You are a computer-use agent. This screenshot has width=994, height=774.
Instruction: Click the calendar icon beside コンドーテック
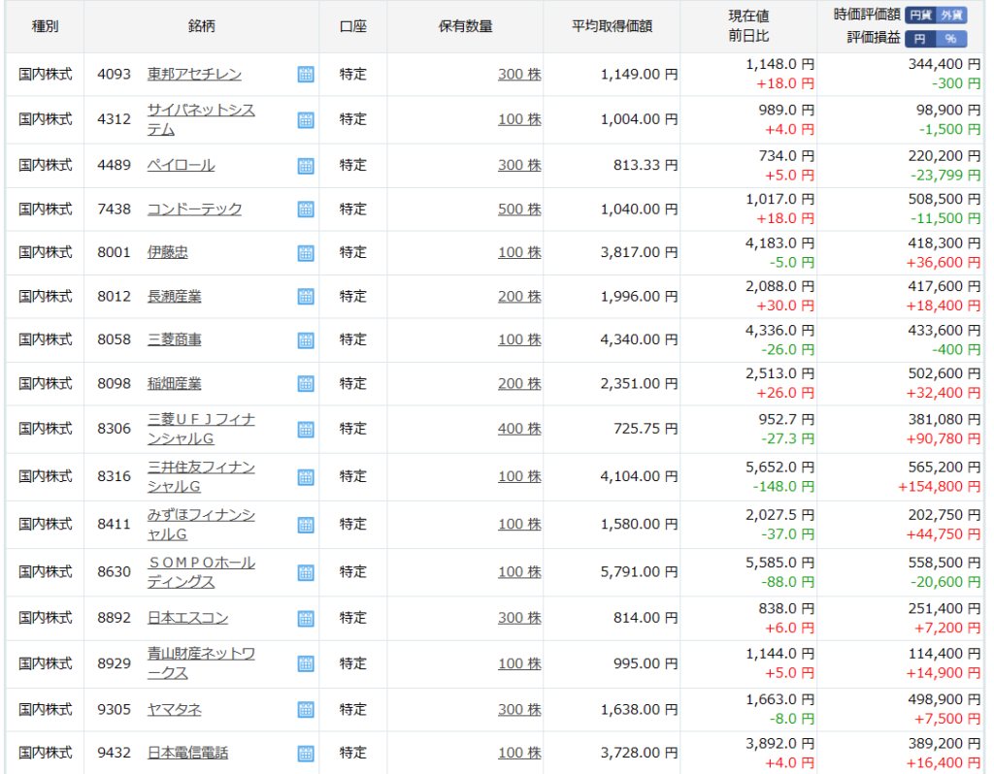pos(306,209)
